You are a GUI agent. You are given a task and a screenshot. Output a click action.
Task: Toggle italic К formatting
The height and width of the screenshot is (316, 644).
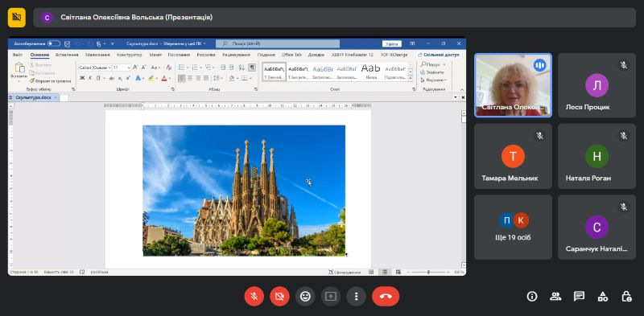[90, 78]
